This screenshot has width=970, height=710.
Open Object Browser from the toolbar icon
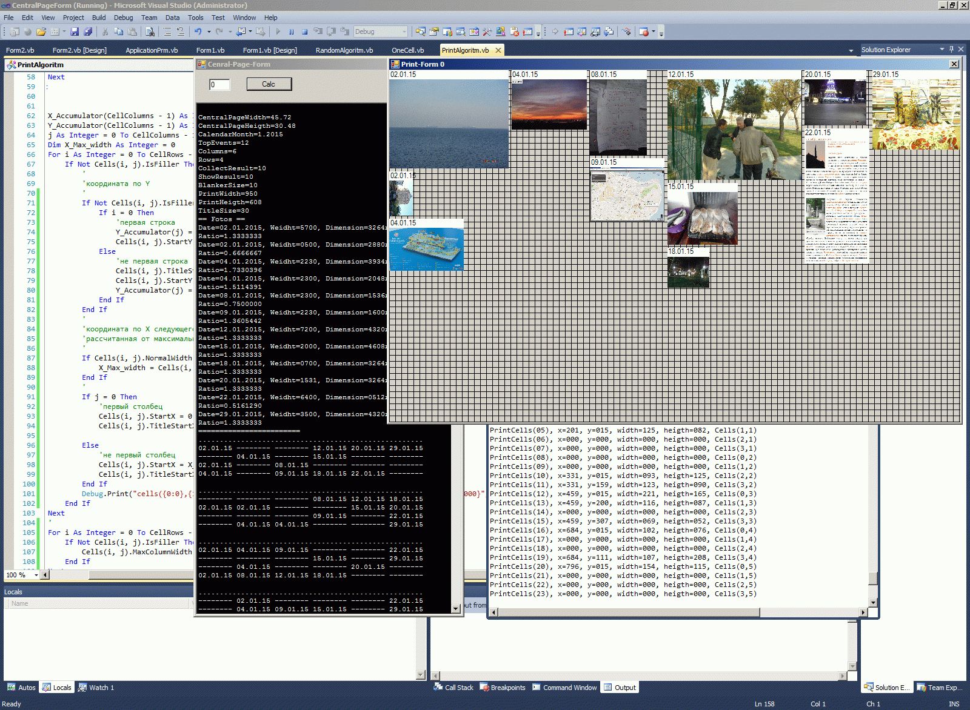(474, 32)
